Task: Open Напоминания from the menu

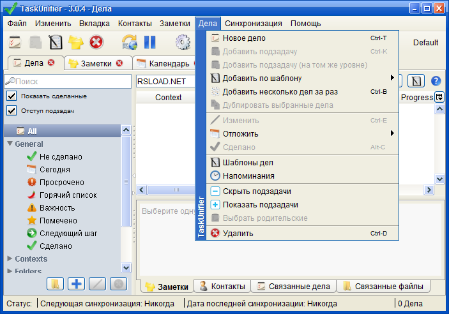Action: tap(302, 176)
